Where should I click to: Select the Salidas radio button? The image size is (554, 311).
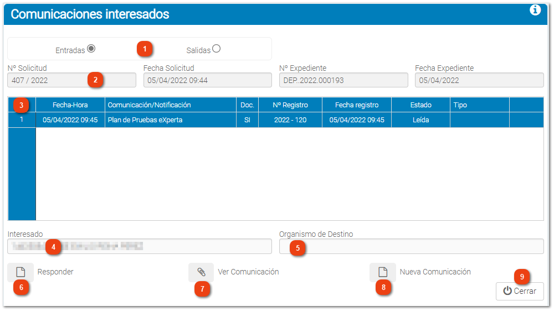coord(216,48)
